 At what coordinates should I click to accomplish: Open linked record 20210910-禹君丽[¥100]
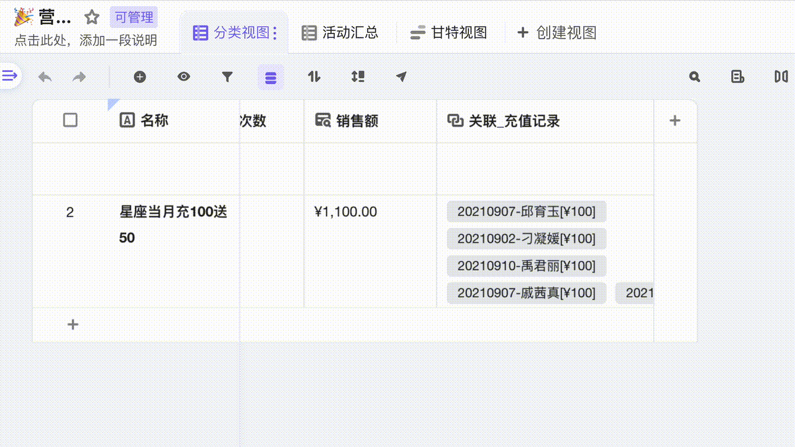[527, 266]
